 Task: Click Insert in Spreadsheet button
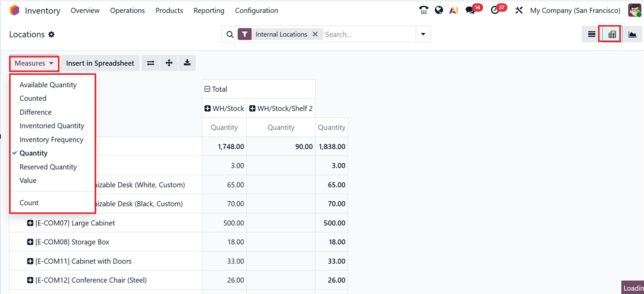100,63
